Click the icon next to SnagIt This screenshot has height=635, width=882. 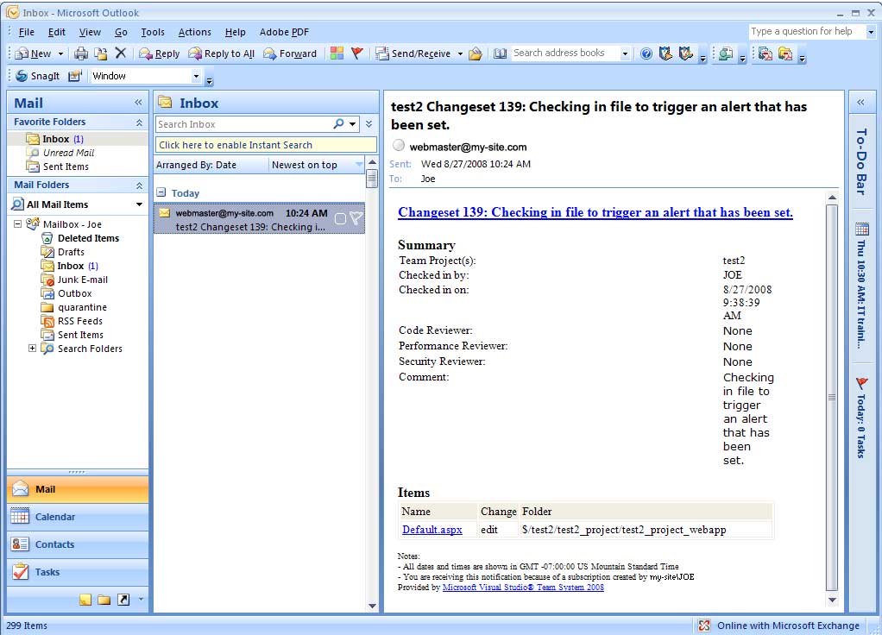pyautogui.click(x=75, y=76)
